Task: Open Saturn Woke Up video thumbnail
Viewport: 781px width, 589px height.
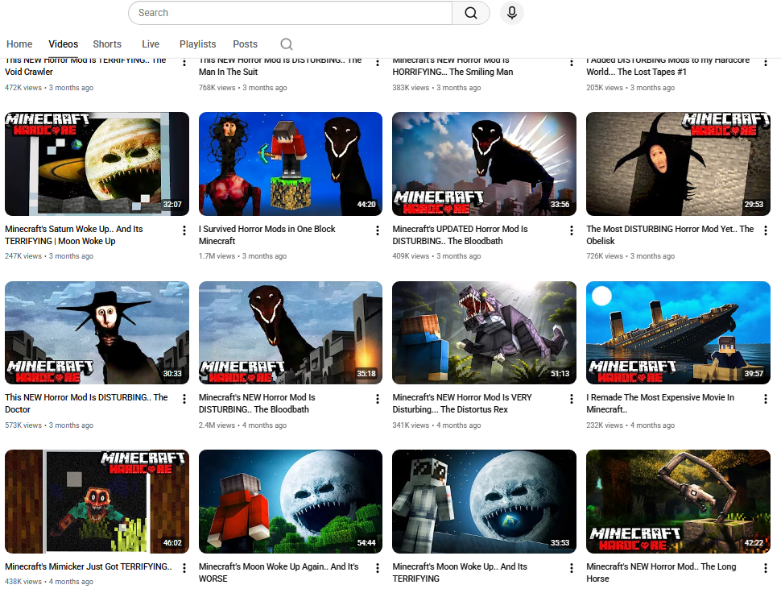Action: tap(97, 164)
